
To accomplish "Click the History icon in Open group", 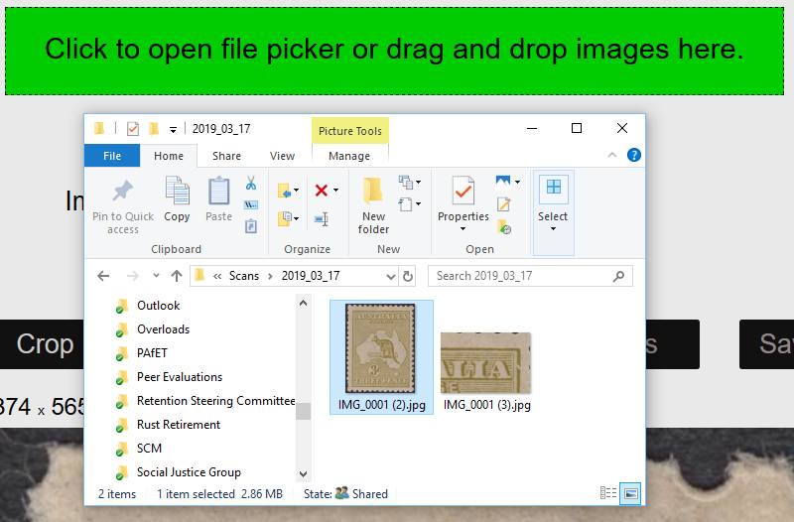I will click(504, 227).
